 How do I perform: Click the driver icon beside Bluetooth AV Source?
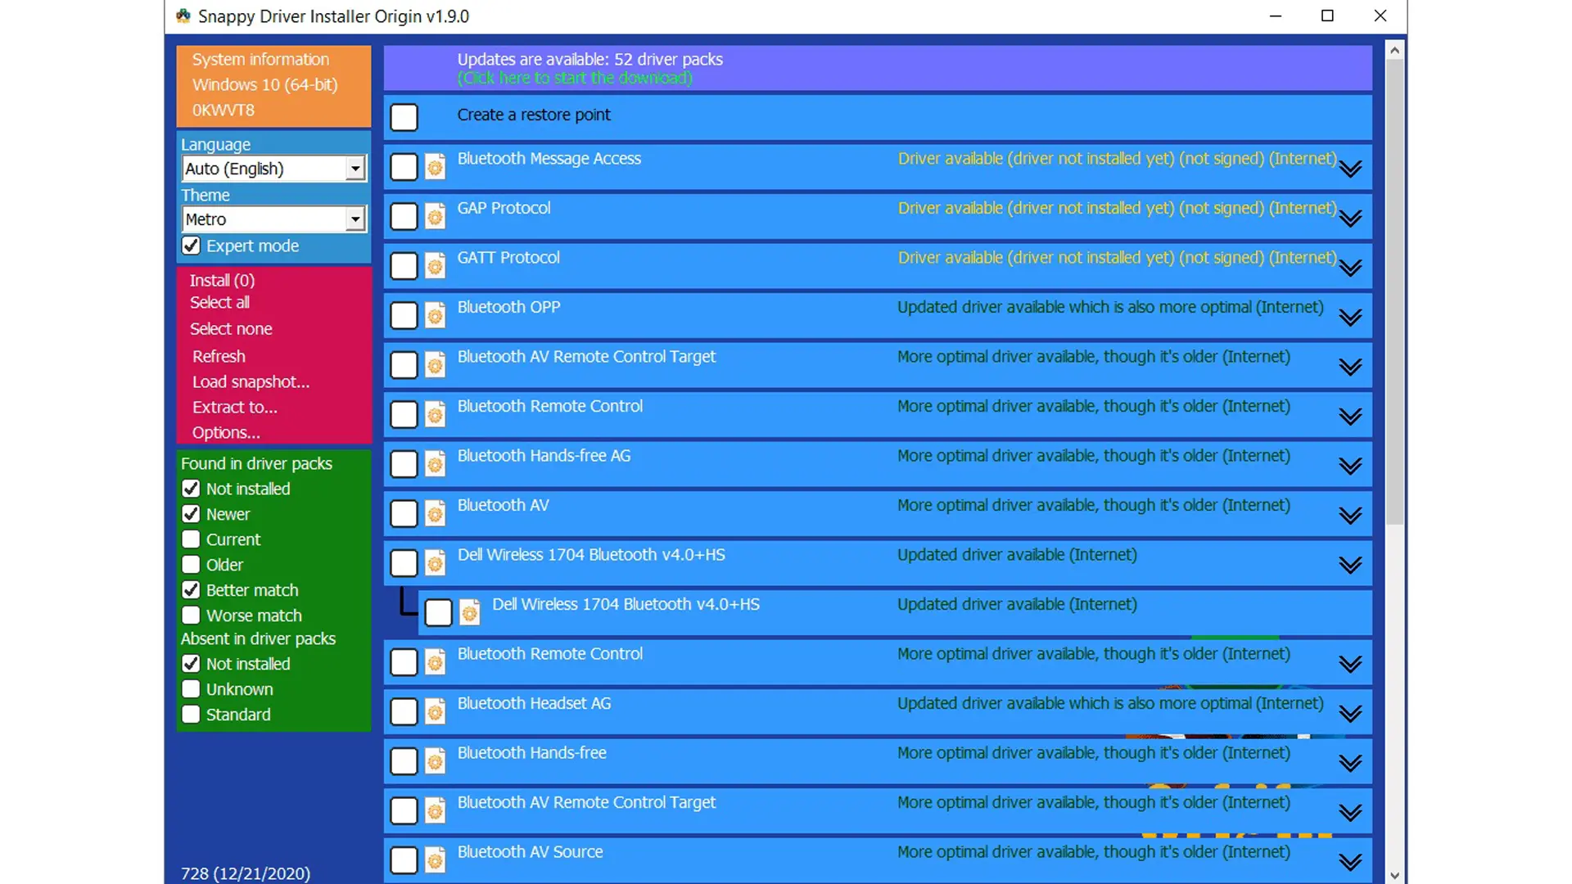(435, 860)
